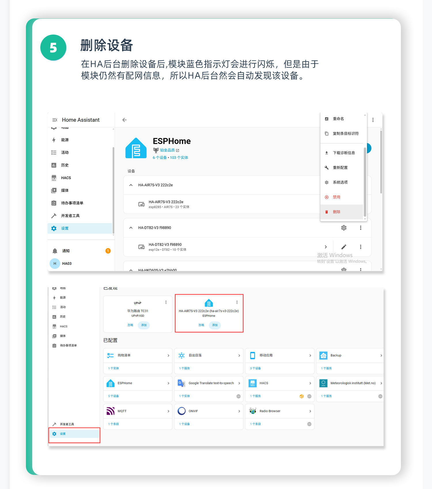The image size is (432, 489).
Task: Open 5 个设备 link on ESPHome card
Action: coord(113,396)
